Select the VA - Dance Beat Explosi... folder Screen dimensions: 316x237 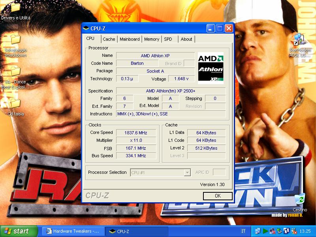coord(15,78)
